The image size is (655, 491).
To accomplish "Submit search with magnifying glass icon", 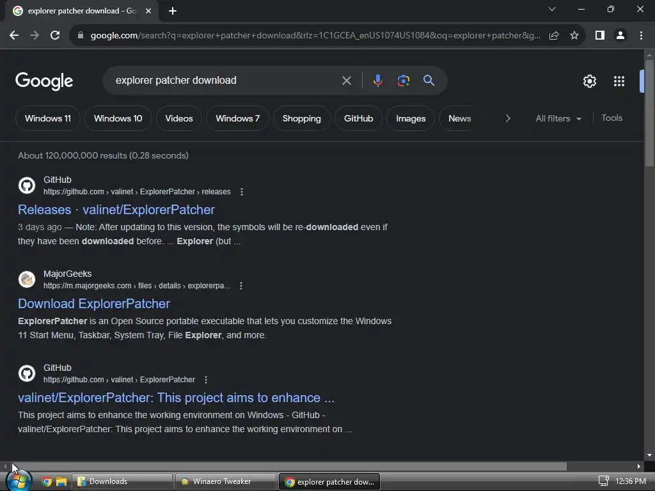I will tap(429, 81).
